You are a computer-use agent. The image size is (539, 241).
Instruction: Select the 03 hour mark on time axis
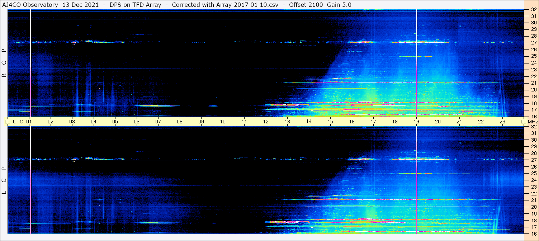click(x=72, y=122)
